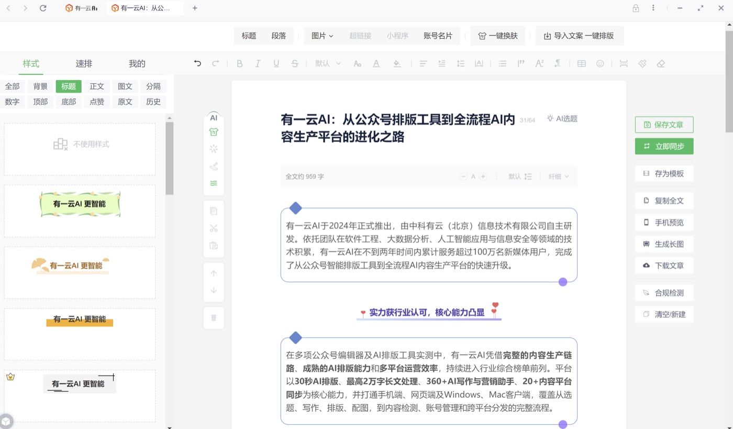Click the scissors cut icon in side toolbar

pyautogui.click(x=214, y=228)
